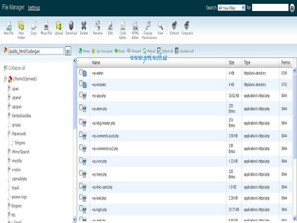Expand the .cpanel tree folder
The width and height of the screenshot is (297, 223).
tap(9, 97)
